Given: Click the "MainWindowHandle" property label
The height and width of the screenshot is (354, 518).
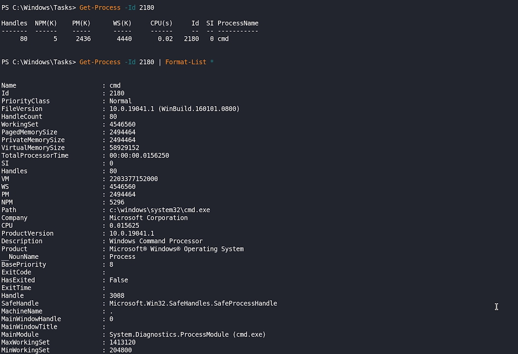Looking at the screenshot, I should tap(31, 319).
